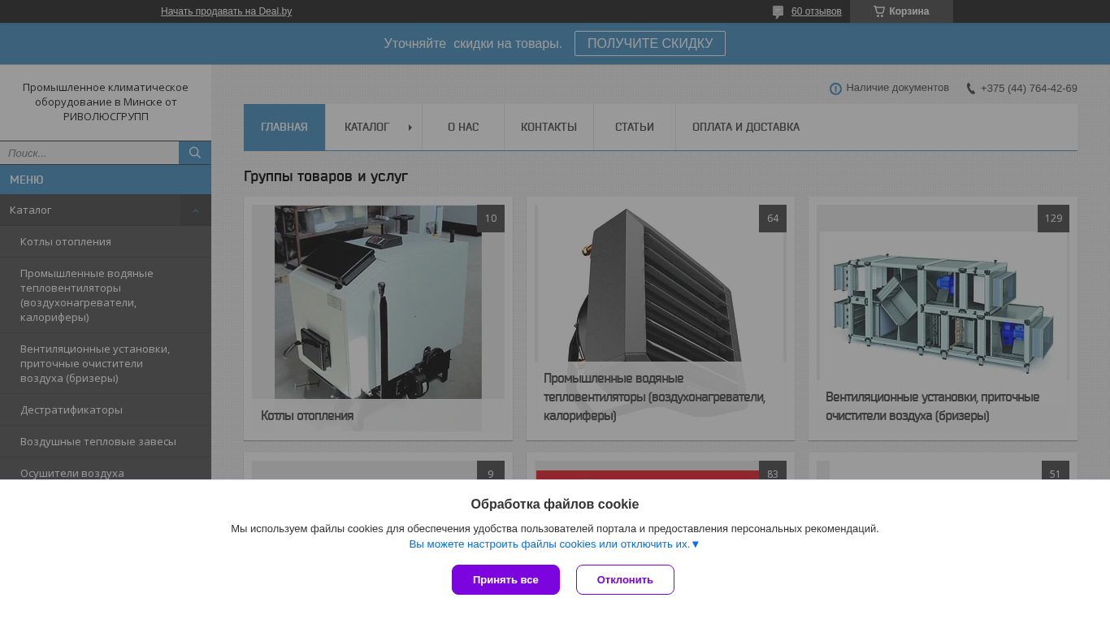Image resolution: width=1110 pixels, height=624 pixels.
Task: Go to the ГЛАВНАЯ tab
Action: pos(284,128)
